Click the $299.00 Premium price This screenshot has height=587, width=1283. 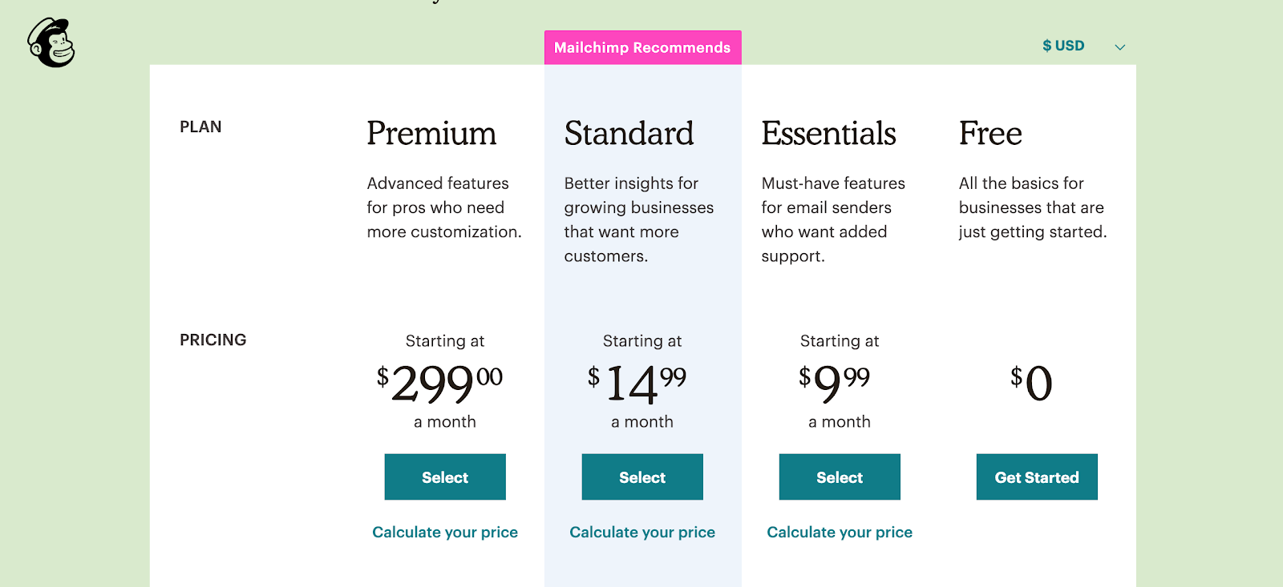(x=439, y=384)
